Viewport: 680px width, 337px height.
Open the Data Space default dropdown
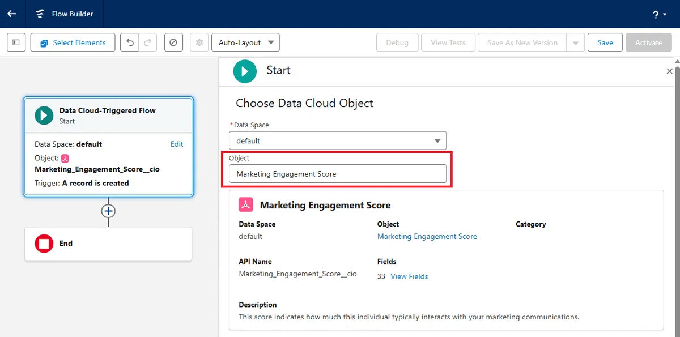[338, 140]
